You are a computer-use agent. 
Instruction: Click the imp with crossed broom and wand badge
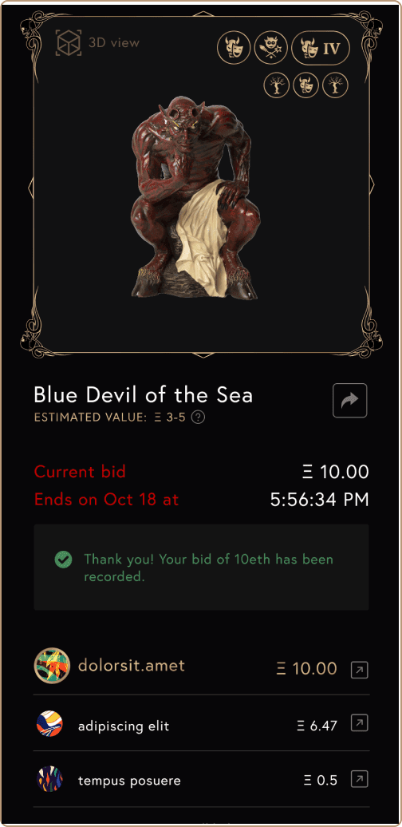(271, 48)
